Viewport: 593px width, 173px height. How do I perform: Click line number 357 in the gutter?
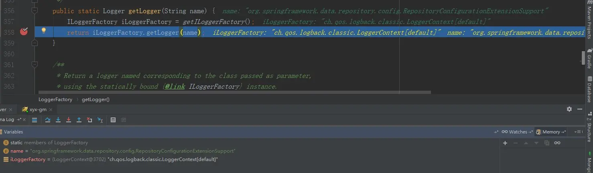[9, 22]
